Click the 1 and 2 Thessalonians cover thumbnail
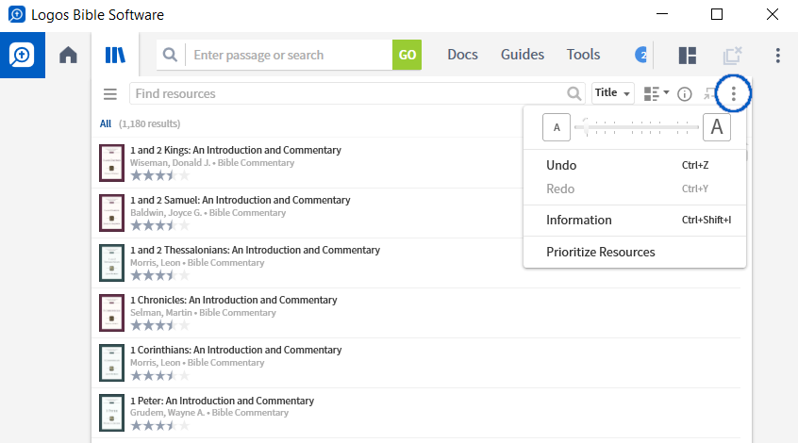Screen dimensions: 798x443 [x=111, y=263]
